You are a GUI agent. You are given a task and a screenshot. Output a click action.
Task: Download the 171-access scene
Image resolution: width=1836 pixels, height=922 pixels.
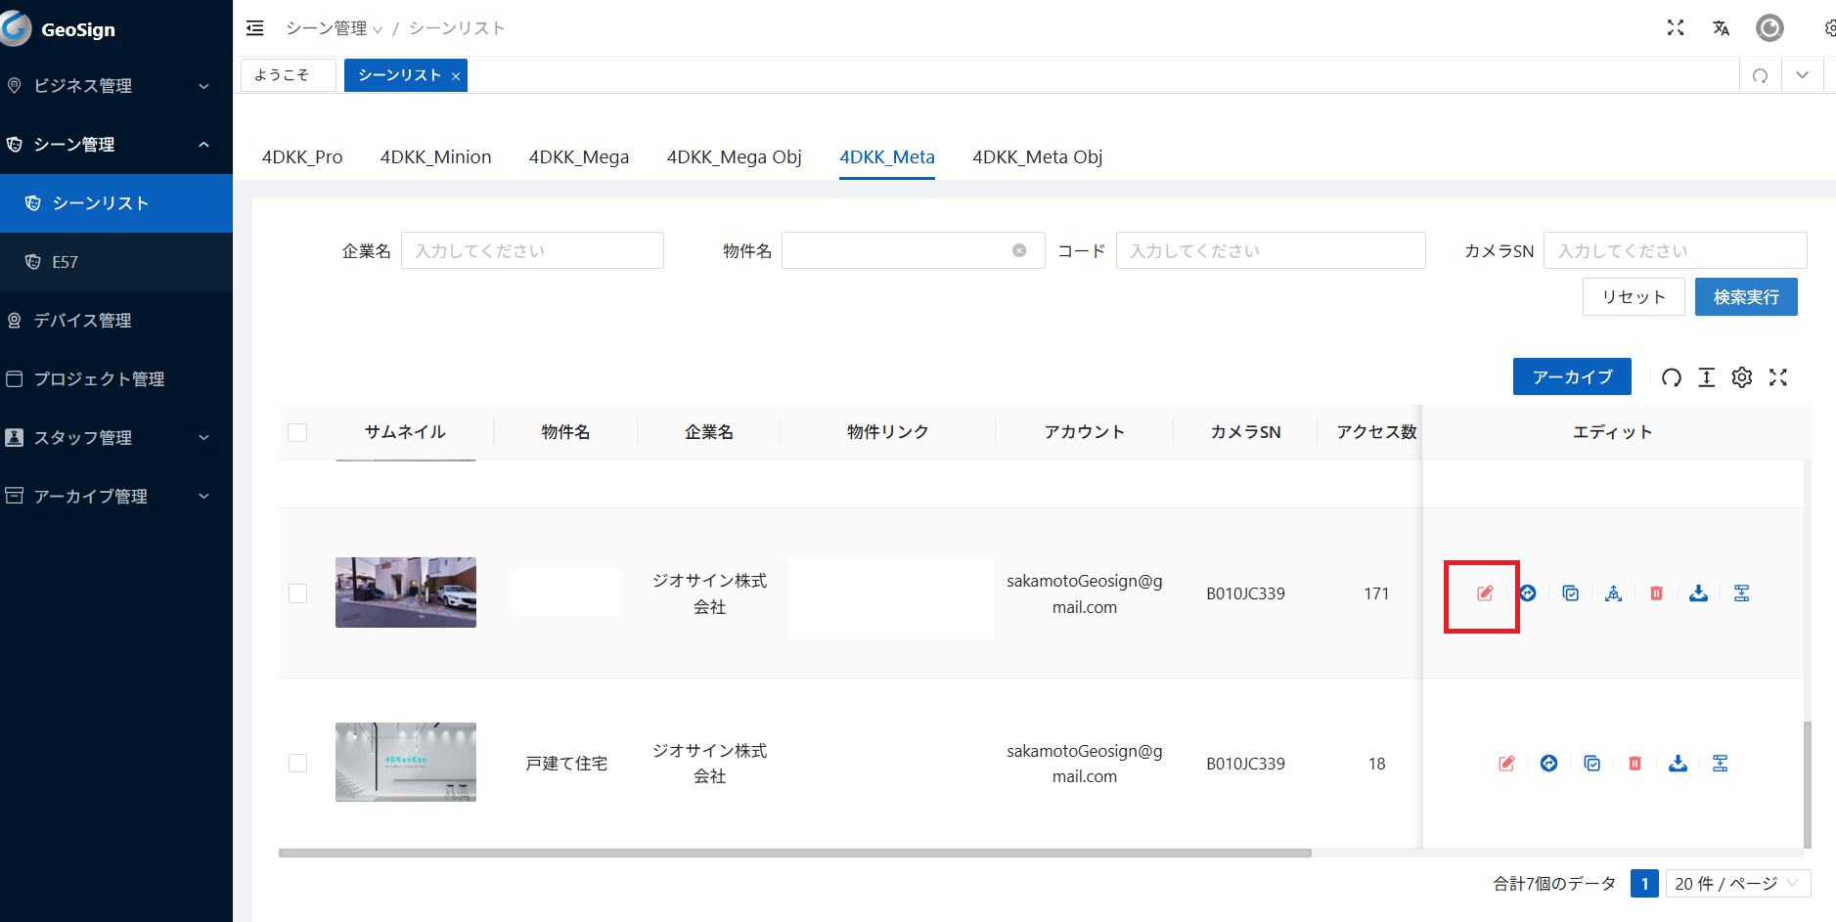(x=1698, y=593)
